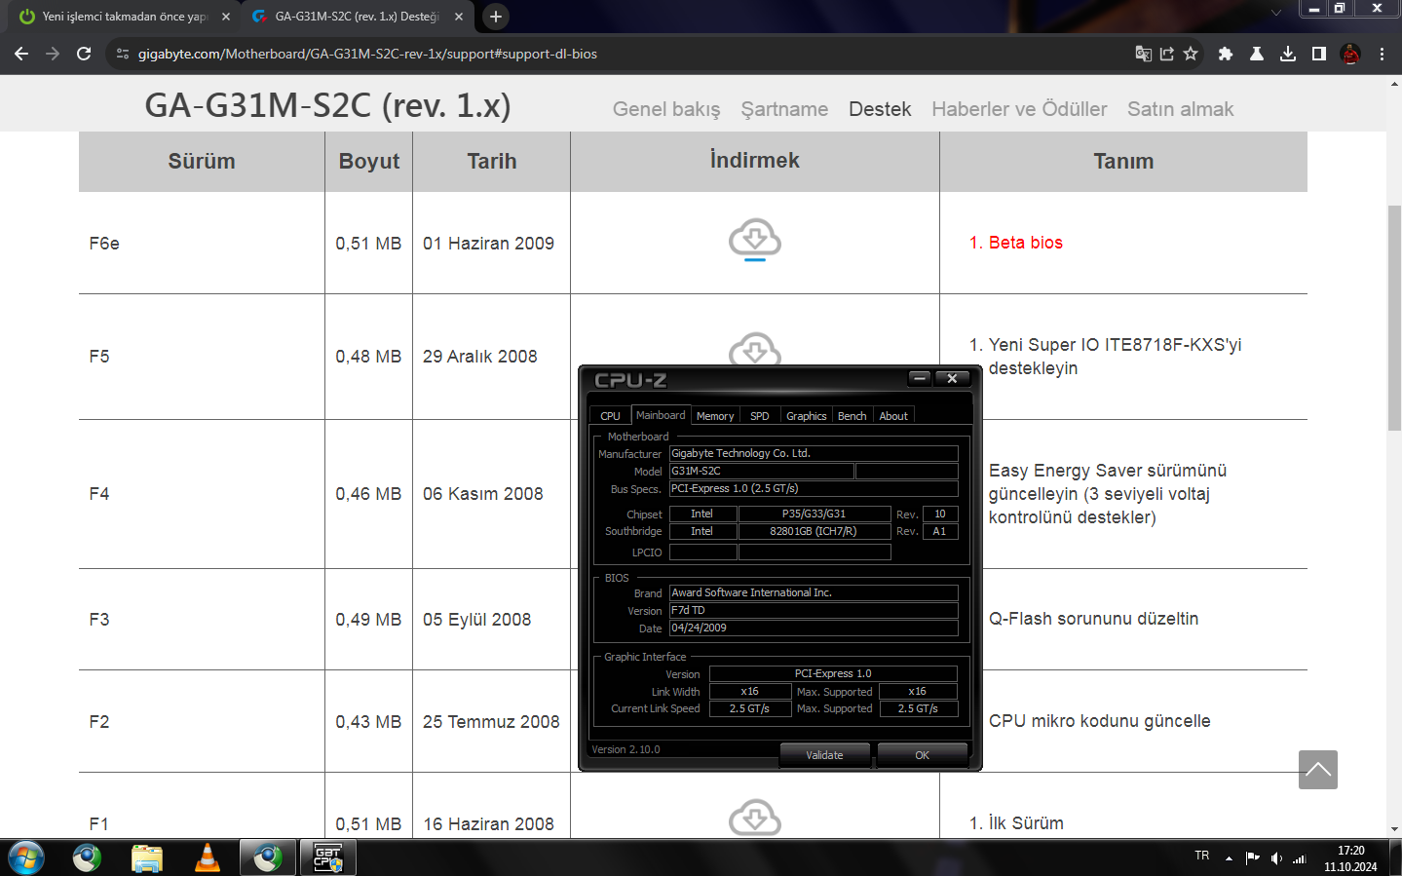Open the 'Satın almak' link
The width and height of the screenshot is (1402, 876).
click(x=1180, y=109)
